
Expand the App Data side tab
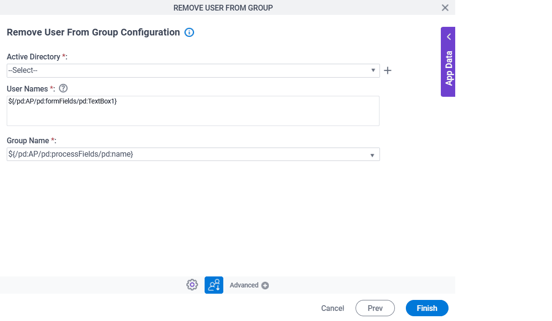448,68
